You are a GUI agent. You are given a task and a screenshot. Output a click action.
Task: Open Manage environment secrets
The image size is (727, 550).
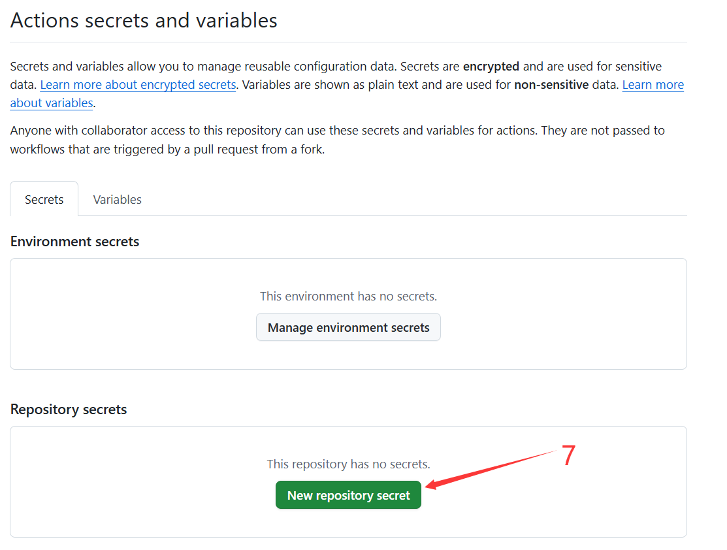point(348,327)
